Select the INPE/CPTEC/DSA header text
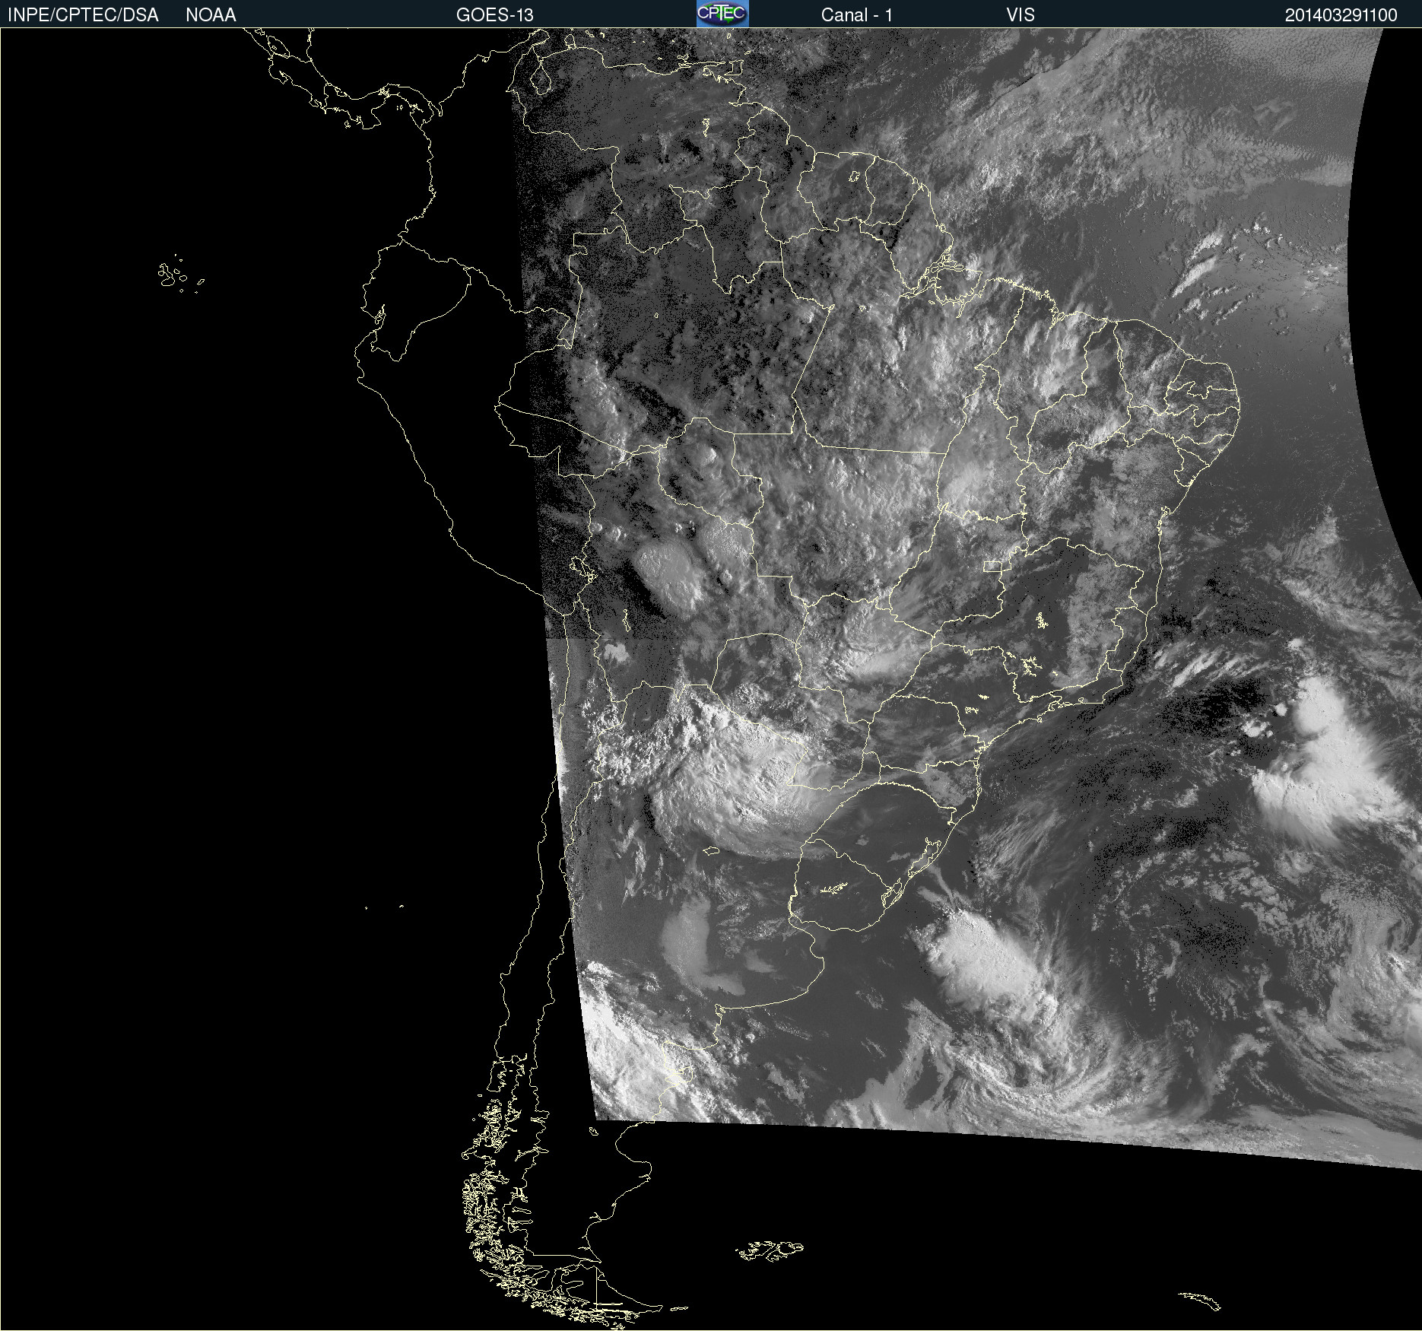This screenshot has width=1422, height=1331. click(x=83, y=15)
